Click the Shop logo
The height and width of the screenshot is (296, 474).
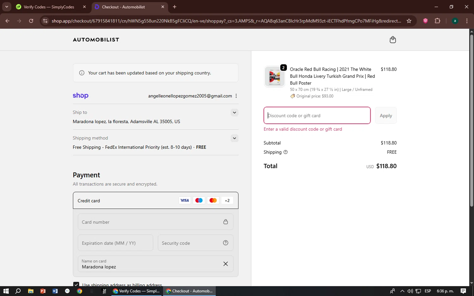click(81, 96)
